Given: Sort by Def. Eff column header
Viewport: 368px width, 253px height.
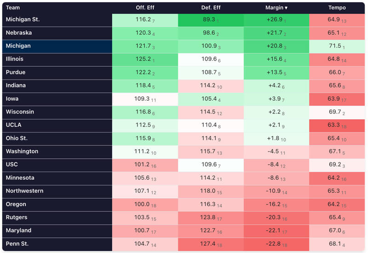Looking at the screenshot, I should click(x=211, y=8).
